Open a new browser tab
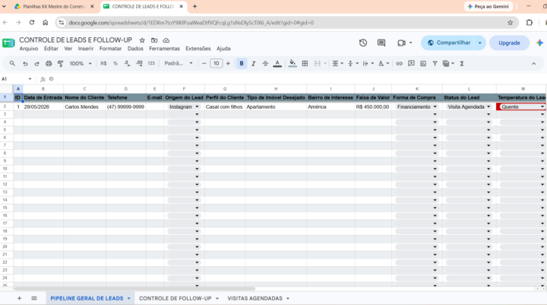Screen dimensions: 547x305 click(x=194, y=6)
